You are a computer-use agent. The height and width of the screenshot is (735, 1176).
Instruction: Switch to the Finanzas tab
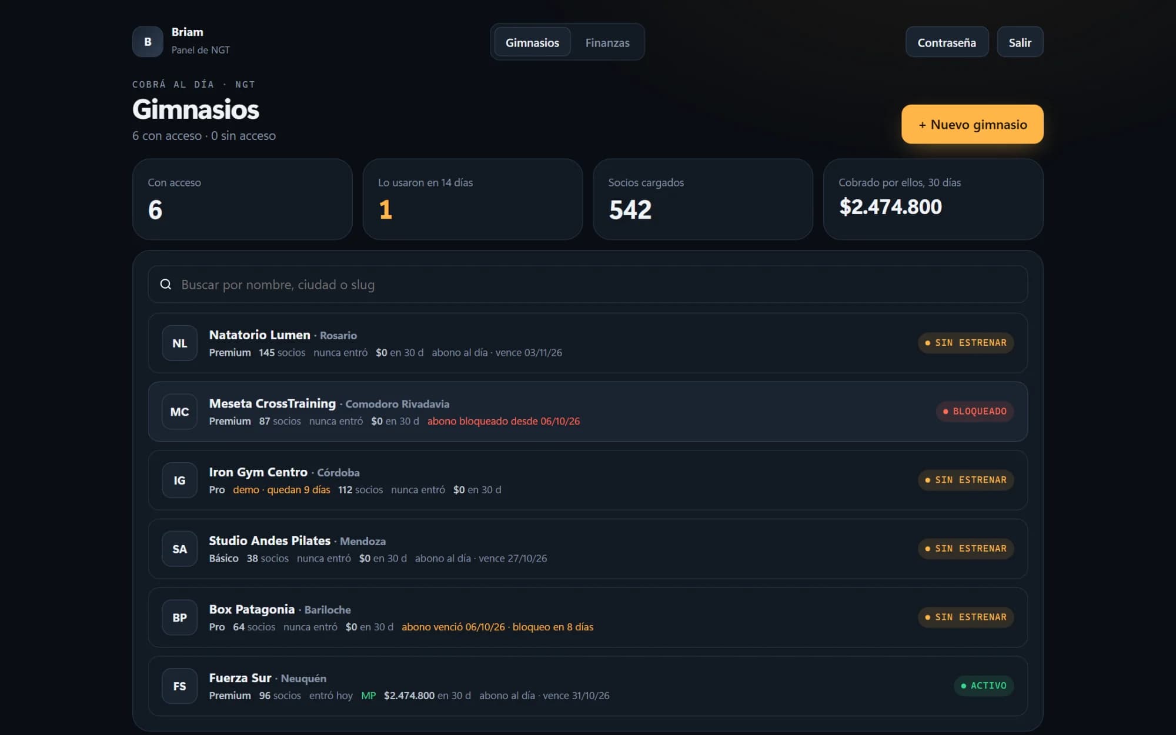pyautogui.click(x=607, y=42)
